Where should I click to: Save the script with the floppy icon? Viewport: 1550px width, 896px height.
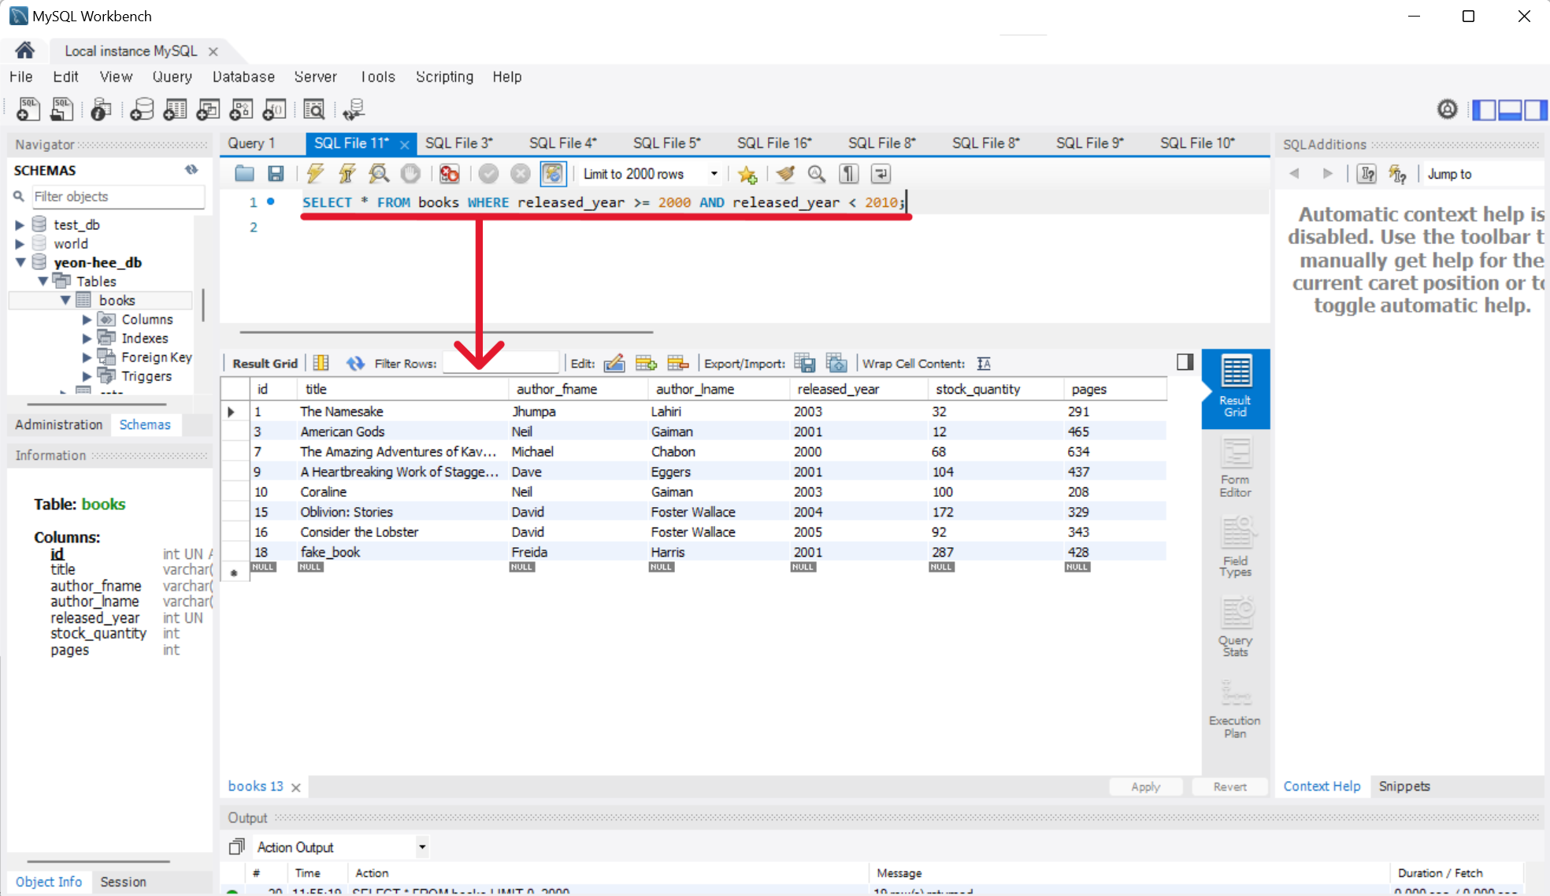[276, 174]
